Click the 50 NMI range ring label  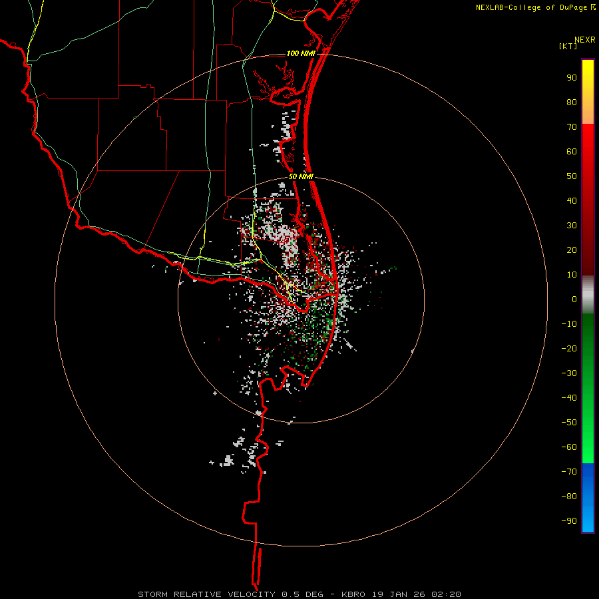[301, 176]
